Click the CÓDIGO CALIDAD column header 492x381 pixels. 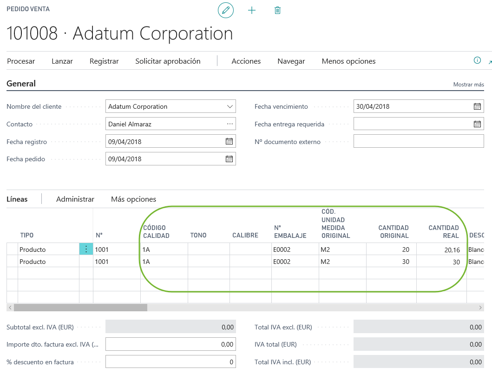coord(156,231)
